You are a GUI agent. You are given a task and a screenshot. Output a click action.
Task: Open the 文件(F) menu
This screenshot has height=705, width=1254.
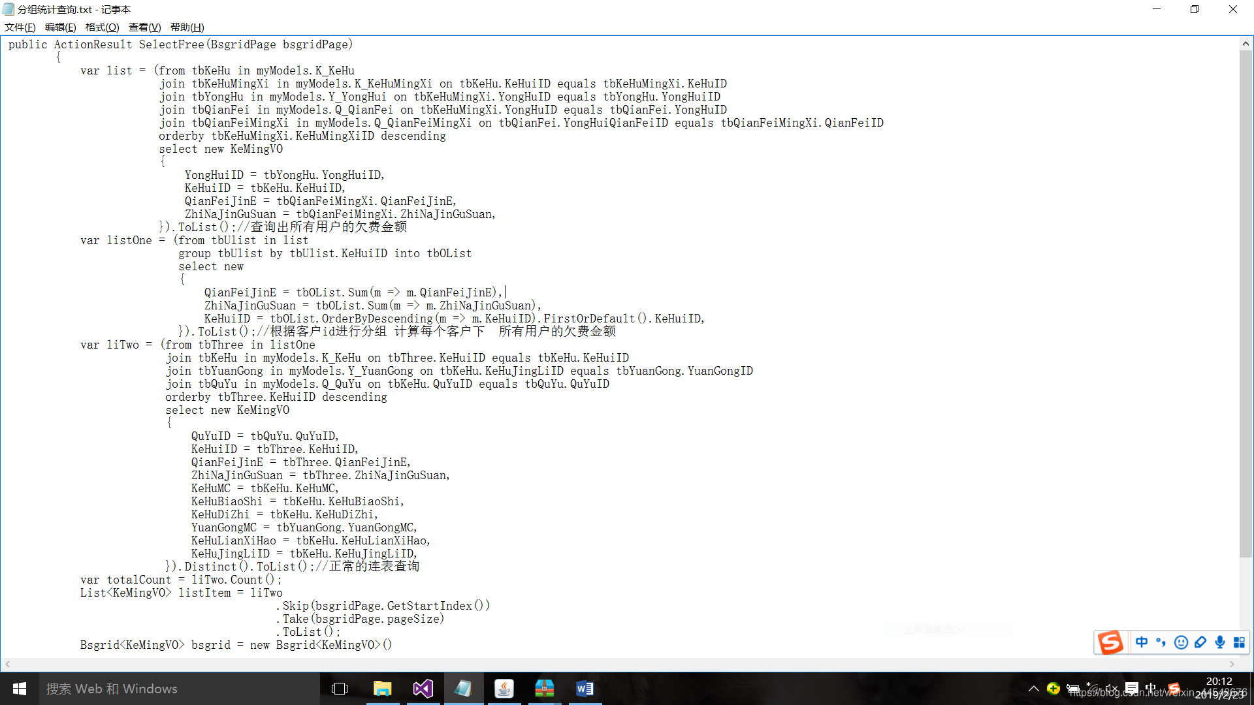(x=20, y=27)
